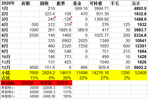The width and height of the screenshot is (148, 99).
Task: Select the 占比 股票 cell showing 28%
Action: click(x=64, y=78)
